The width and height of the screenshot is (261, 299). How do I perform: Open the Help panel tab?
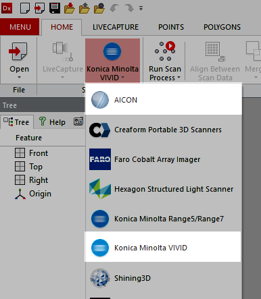(x=52, y=122)
